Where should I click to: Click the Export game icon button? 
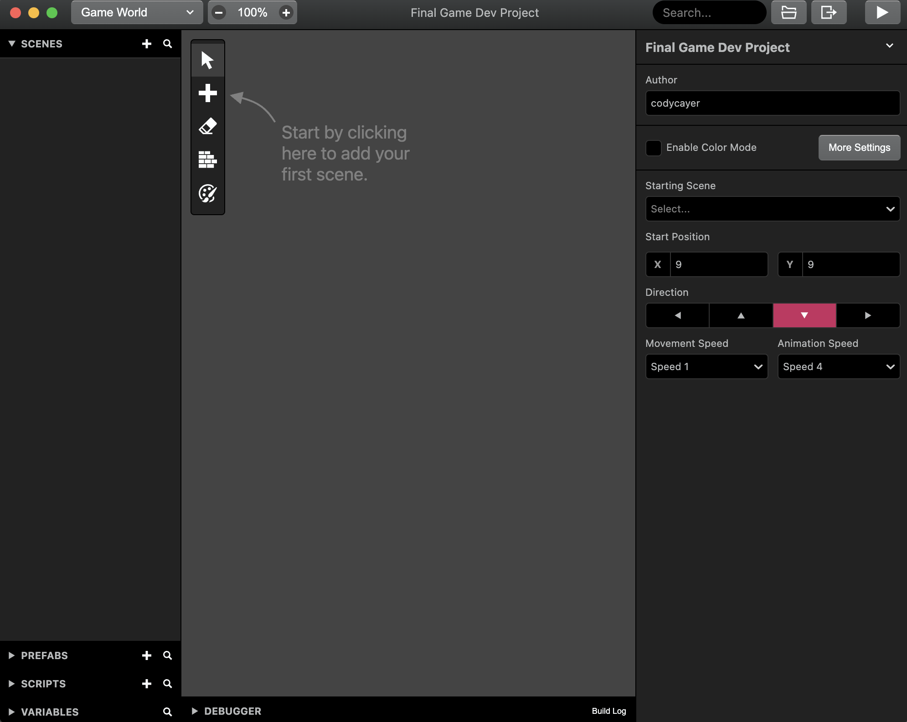tap(829, 12)
